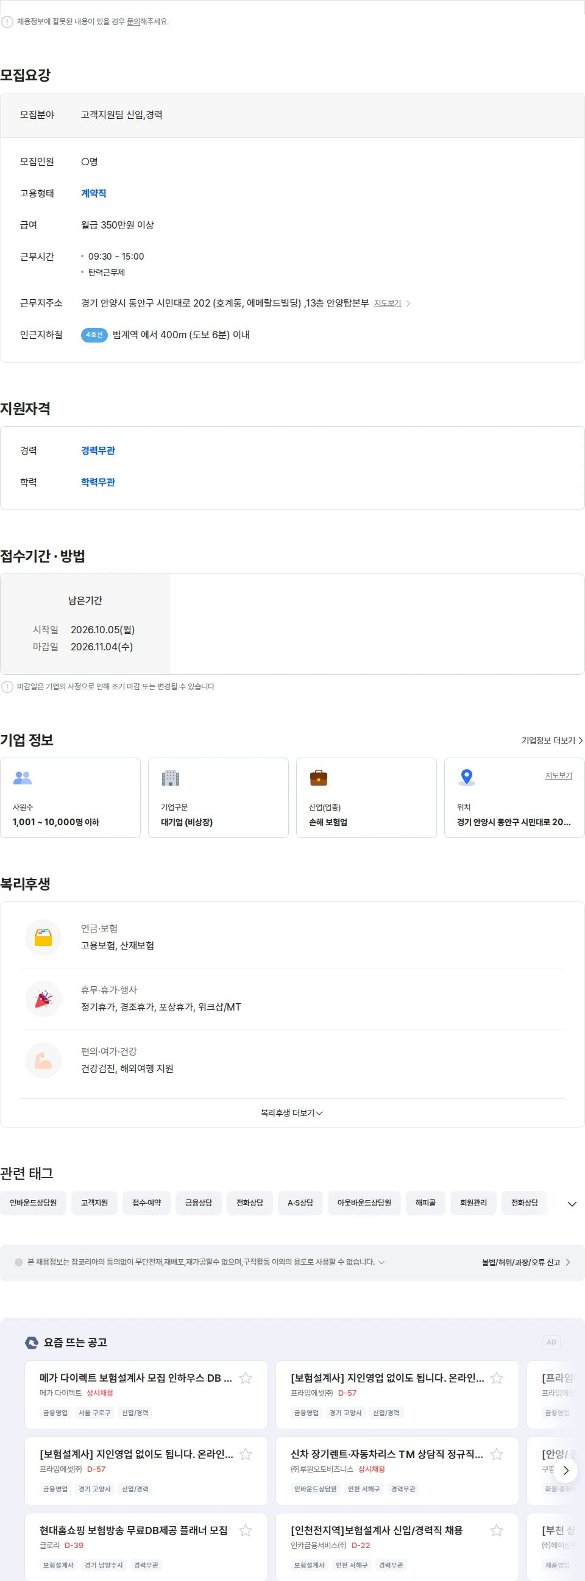
Task: Click the building icon in 기업구분 card
Action: (170, 778)
